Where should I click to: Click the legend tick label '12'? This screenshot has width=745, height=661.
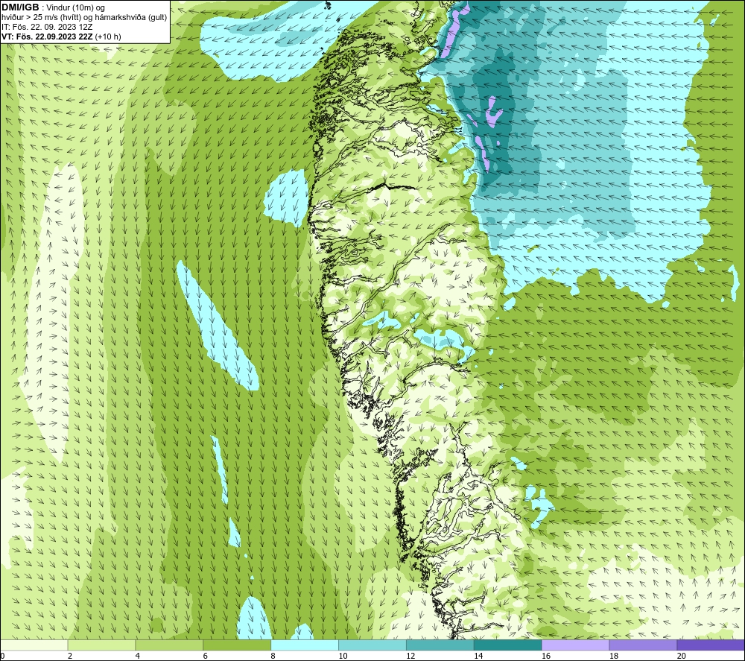pos(410,656)
